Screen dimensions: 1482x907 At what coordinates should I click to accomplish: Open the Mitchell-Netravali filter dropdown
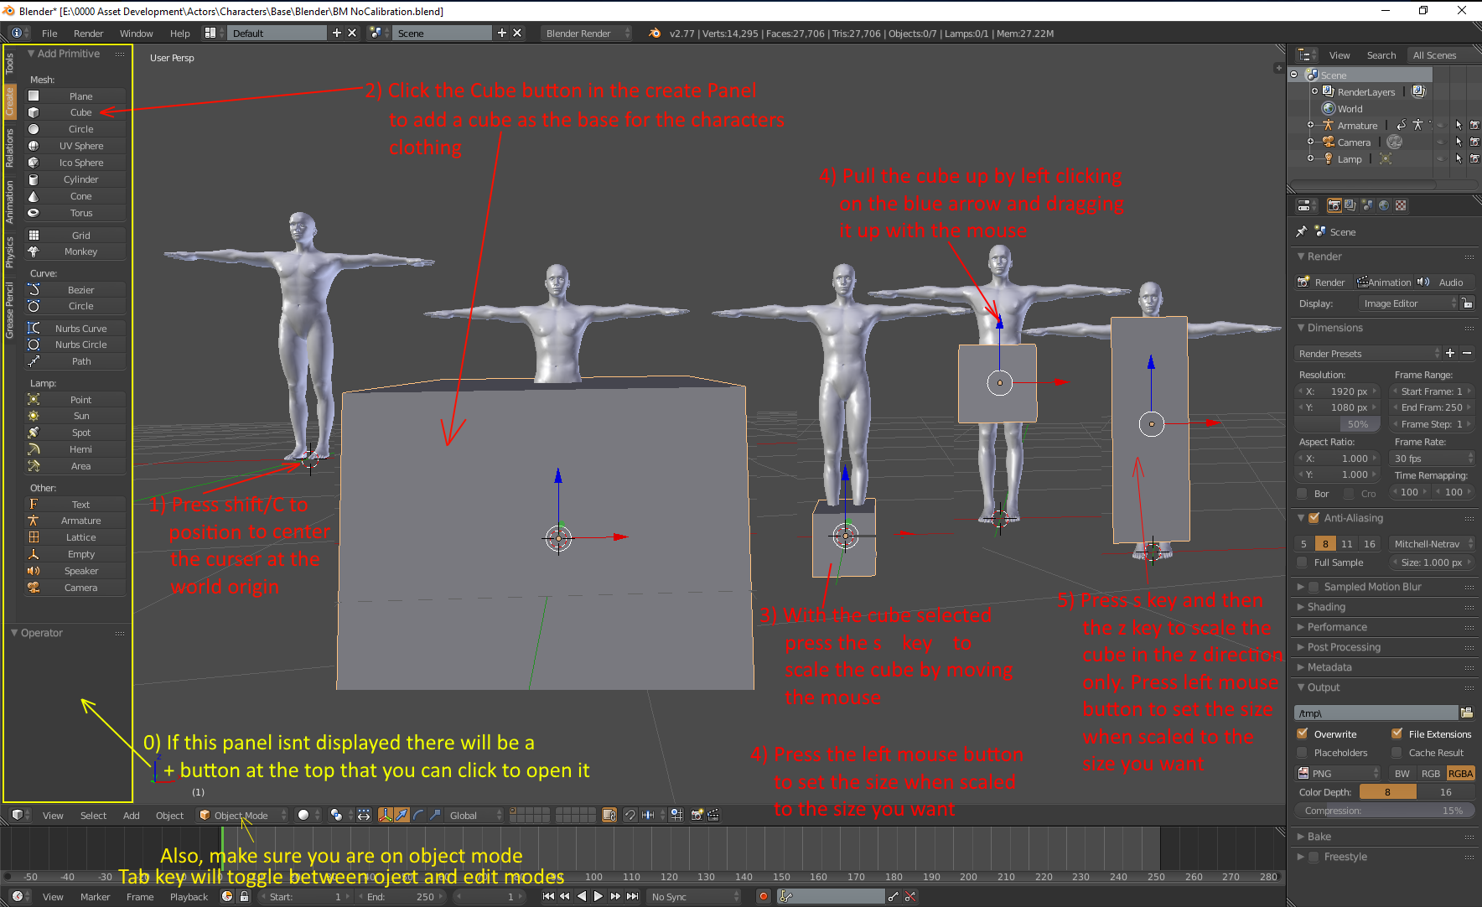pyautogui.click(x=1432, y=544)
